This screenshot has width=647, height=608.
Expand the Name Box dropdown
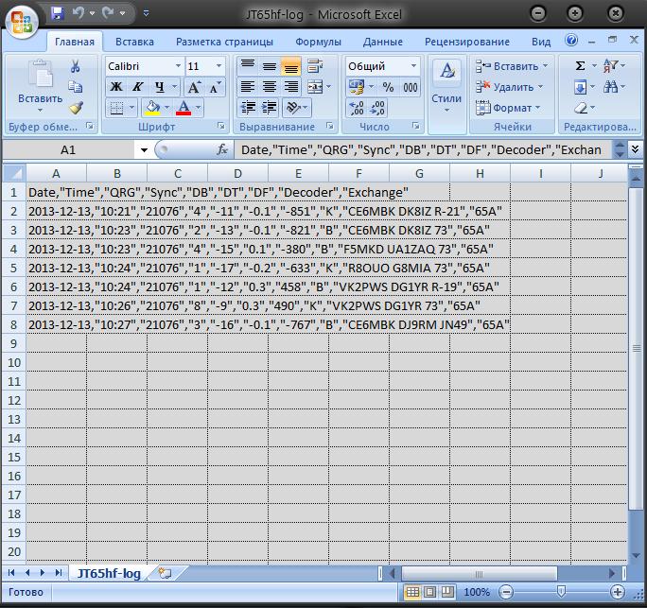144,149
